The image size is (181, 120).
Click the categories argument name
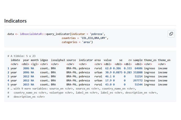pos(70,42)
